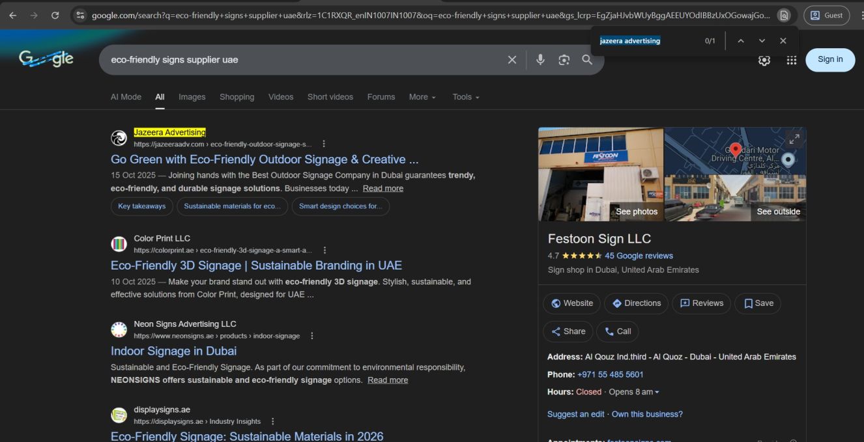Open Google Lens image search
The height and width of the screenshot is (442, 864).
pos(564,60)
